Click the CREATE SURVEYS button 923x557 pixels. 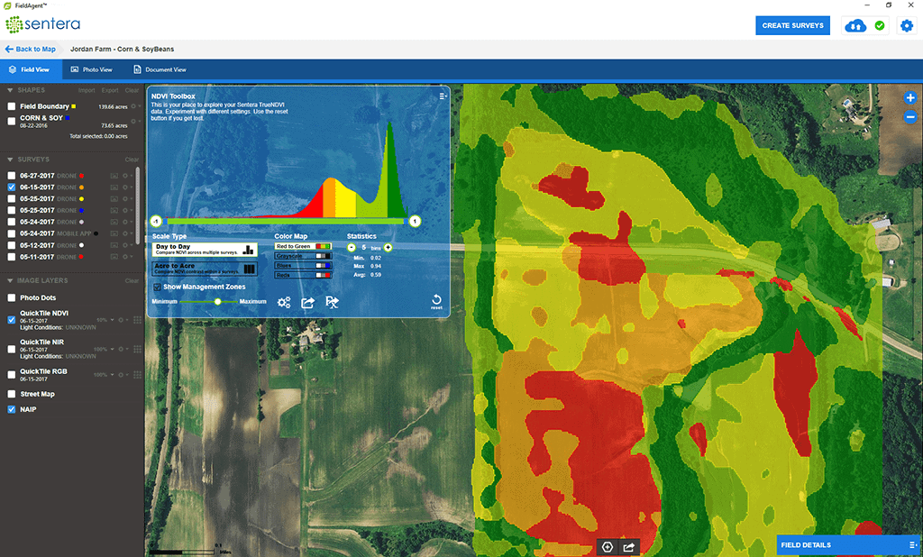pos(792,25)
